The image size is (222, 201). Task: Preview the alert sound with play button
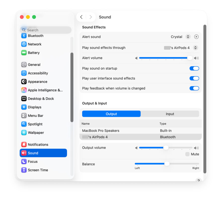tap(196, 37)
